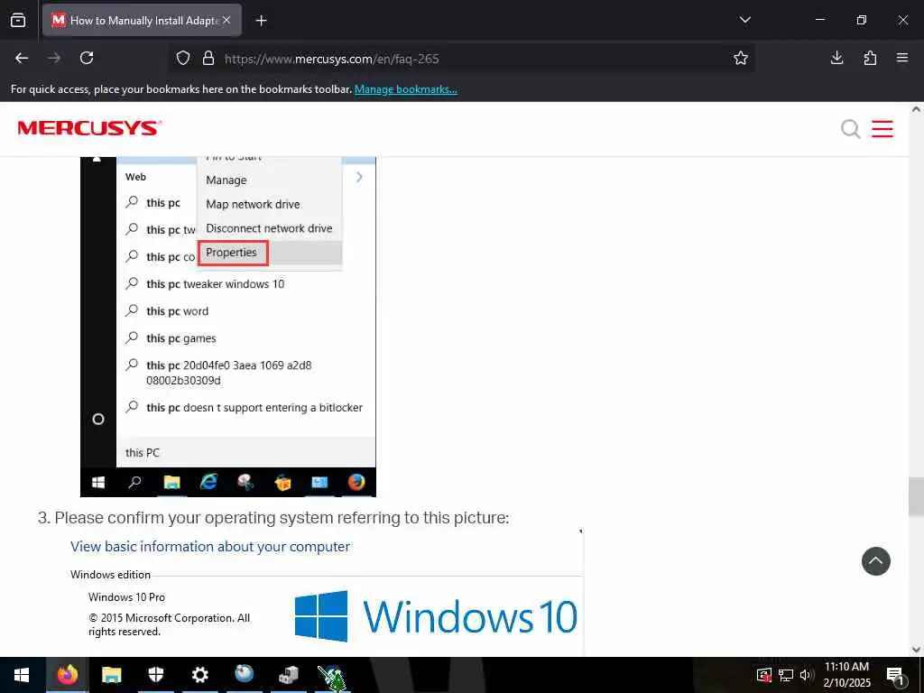This screenshot has width=924, height=693.
Task: Go back to previous page
Action: [22, 59]
